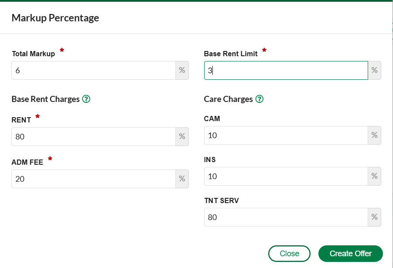The height and width of the screenshot is (268, 393).
Task: Click the Create Offer button
Action: coord(350,254)
